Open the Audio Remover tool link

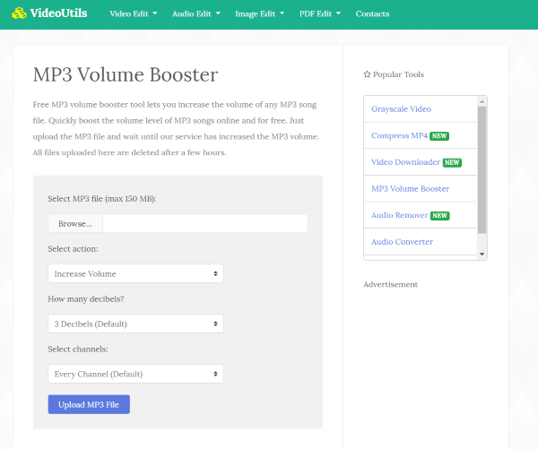point(399,215)
